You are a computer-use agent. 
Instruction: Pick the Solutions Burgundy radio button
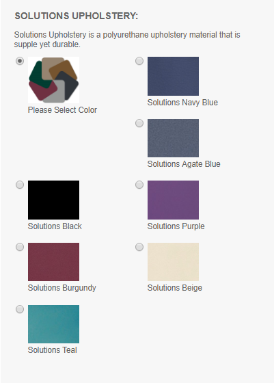click(x=20, y=247)
